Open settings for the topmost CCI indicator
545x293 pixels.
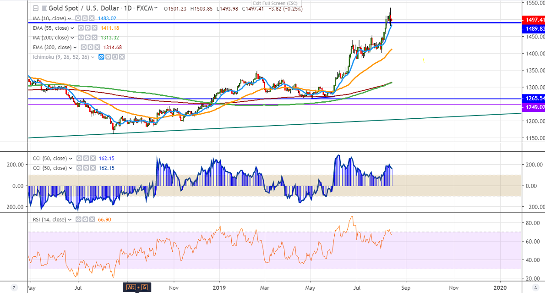(x=86, y=158)
